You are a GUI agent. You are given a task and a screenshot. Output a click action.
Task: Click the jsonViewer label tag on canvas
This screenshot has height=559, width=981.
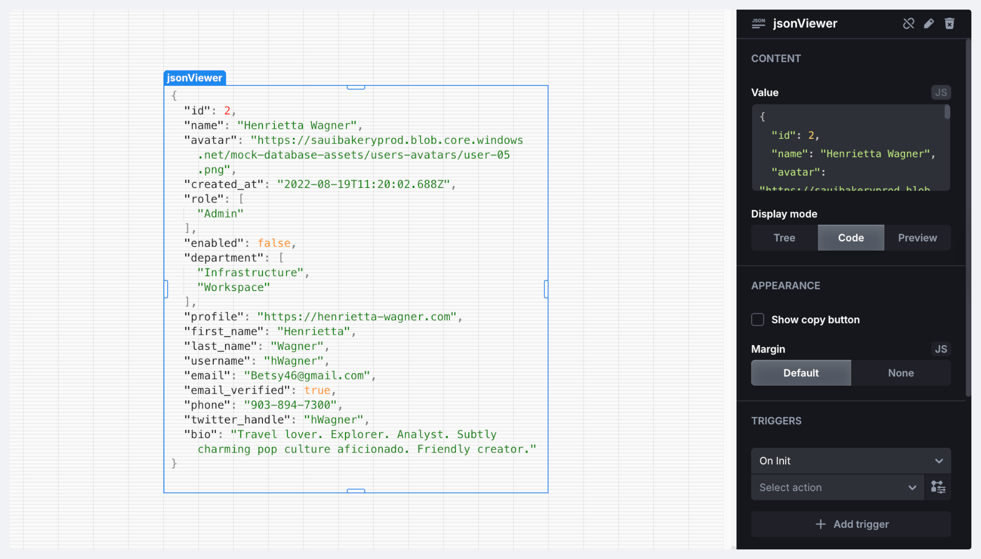pyautogui.click(x=194, y=78)
